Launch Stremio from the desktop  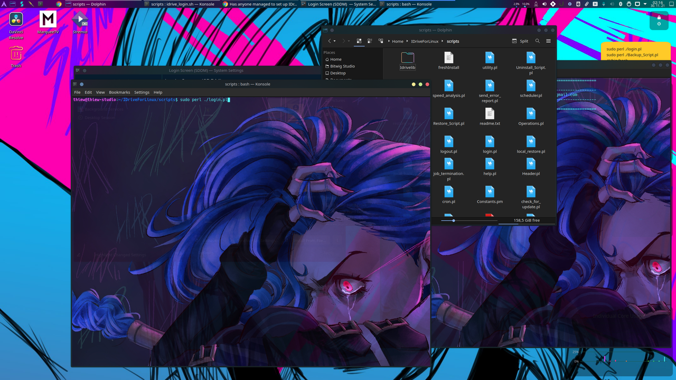[80, 23]
